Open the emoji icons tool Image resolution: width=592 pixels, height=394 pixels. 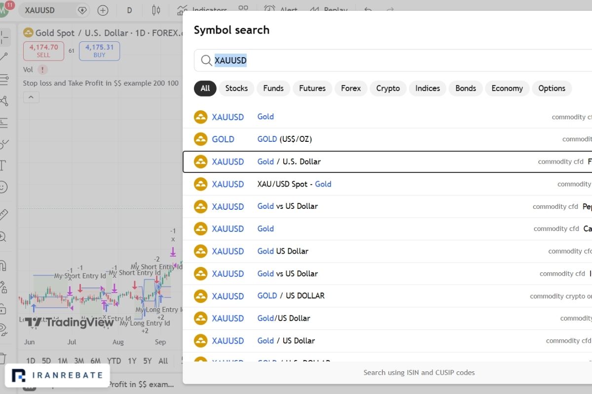(x=3, y=187)
